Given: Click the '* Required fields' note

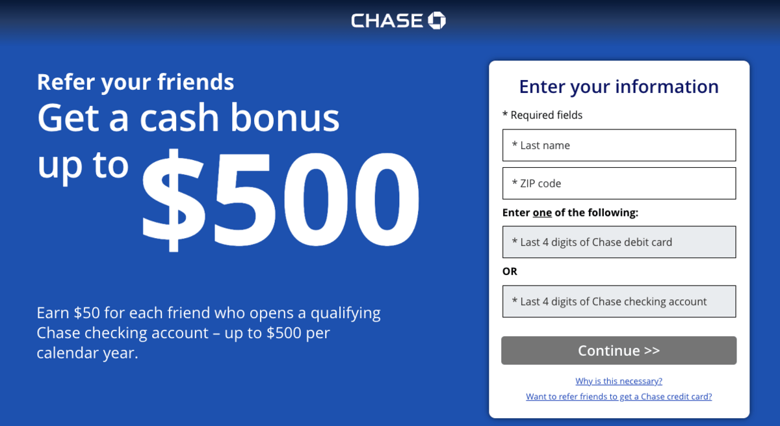Looking at the screenshot, I should [x=543, y=115].
